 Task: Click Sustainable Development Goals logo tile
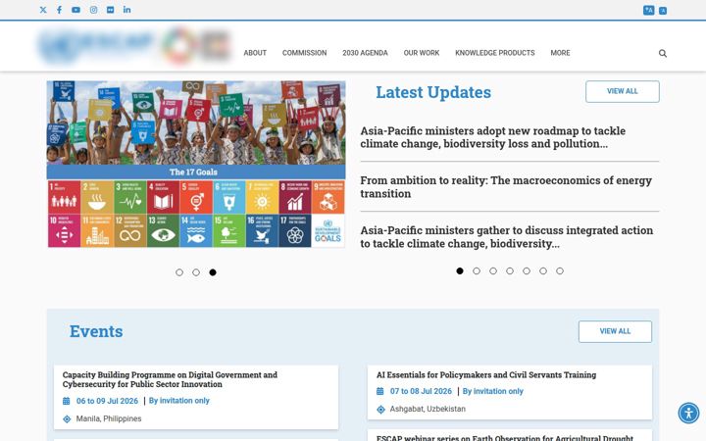click(328, 230)
